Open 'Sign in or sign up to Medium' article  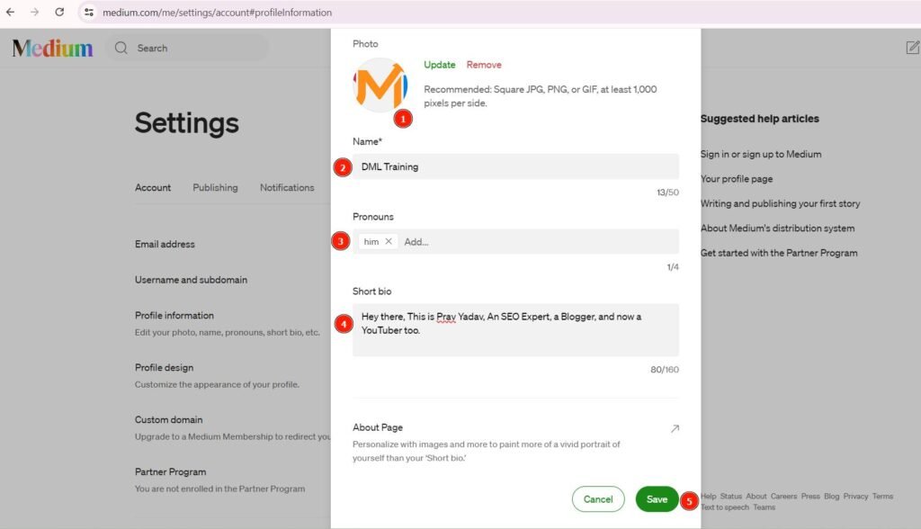click(x=761, y=154)
